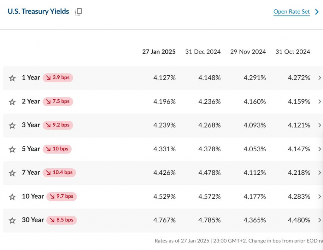This screenshot has height=250, width=323.
Task: Click the arrow next to Open Rate Set
Action: tap(317, 12)
